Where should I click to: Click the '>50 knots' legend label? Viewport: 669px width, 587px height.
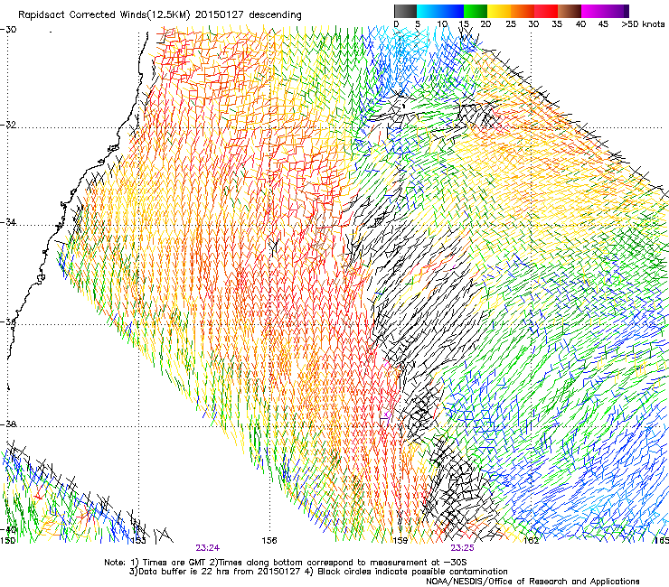pyautogui.click(x=643, y=24)
